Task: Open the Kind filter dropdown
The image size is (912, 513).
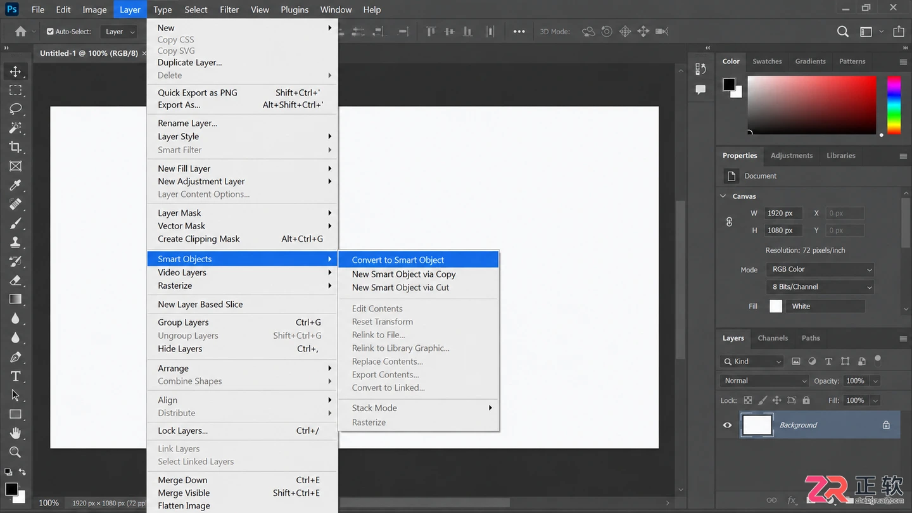Action: [752, 362]
